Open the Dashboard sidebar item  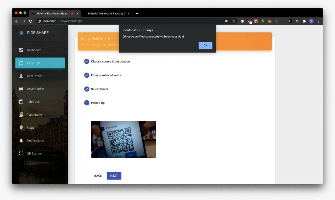(x=40, y=50)
